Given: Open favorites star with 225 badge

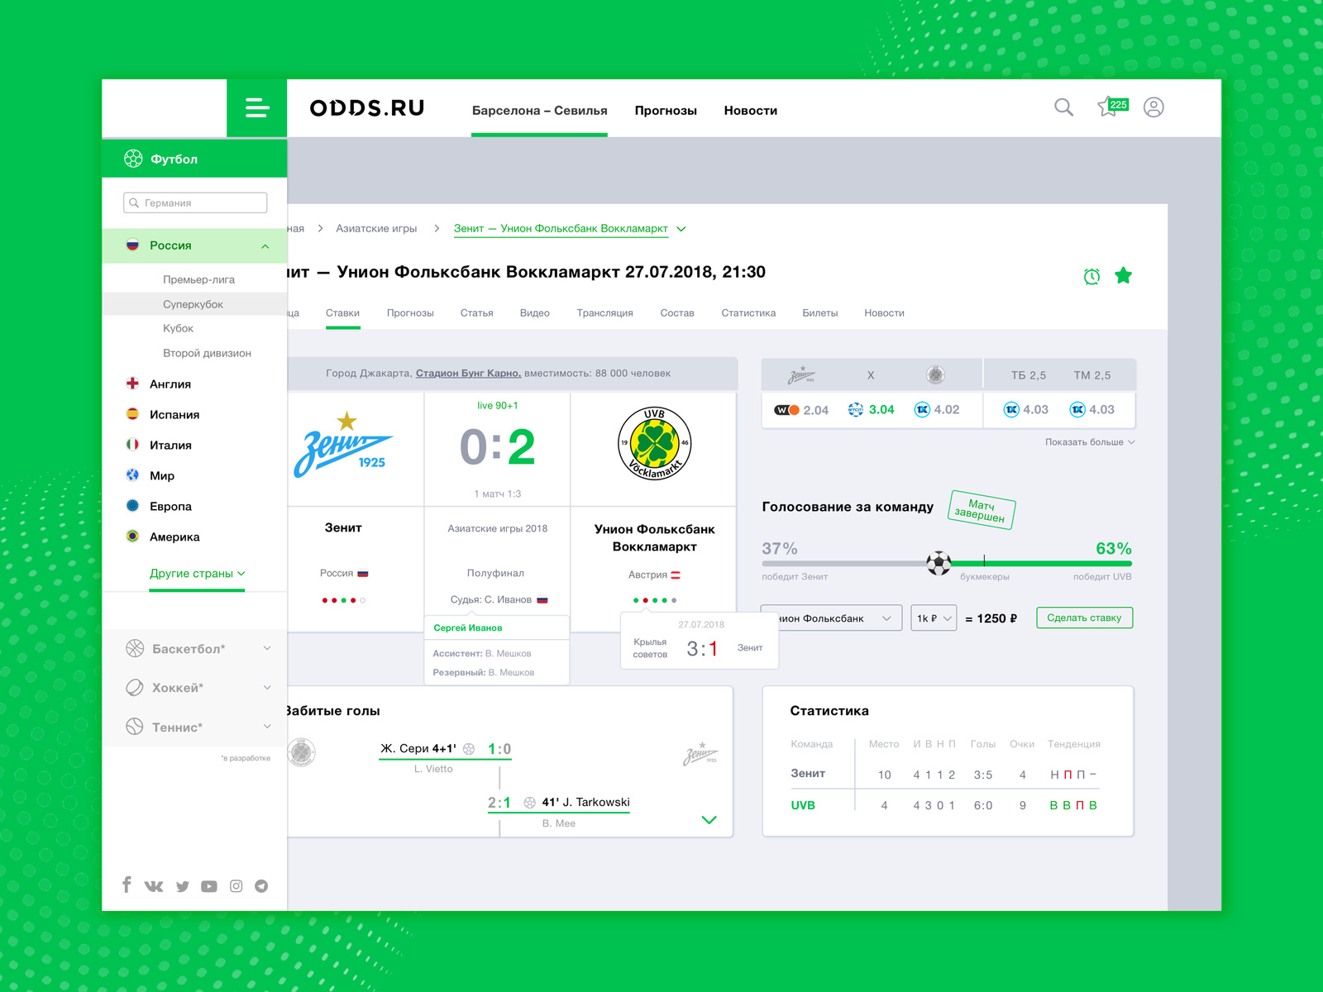Looking at the screenshot, I should 1111,107.
